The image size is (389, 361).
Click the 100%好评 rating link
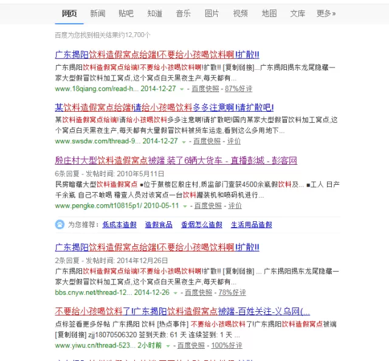tap(227, 345)
